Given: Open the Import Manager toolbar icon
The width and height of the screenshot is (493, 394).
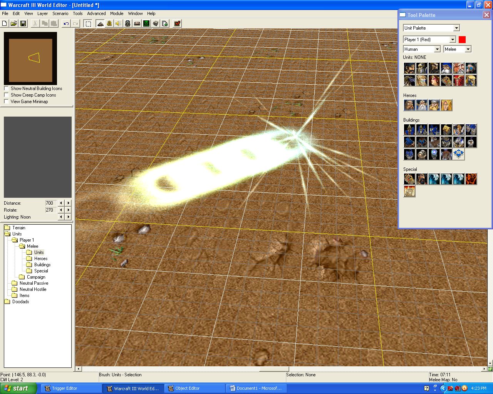Looking at the screenshot, I should (165, 23).
